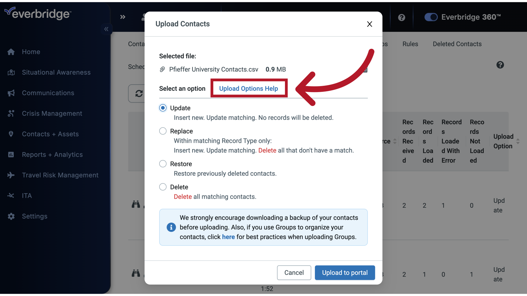Click the ITA module icon
The width and height of the screenshot is (527, 296).
[11, 195]
